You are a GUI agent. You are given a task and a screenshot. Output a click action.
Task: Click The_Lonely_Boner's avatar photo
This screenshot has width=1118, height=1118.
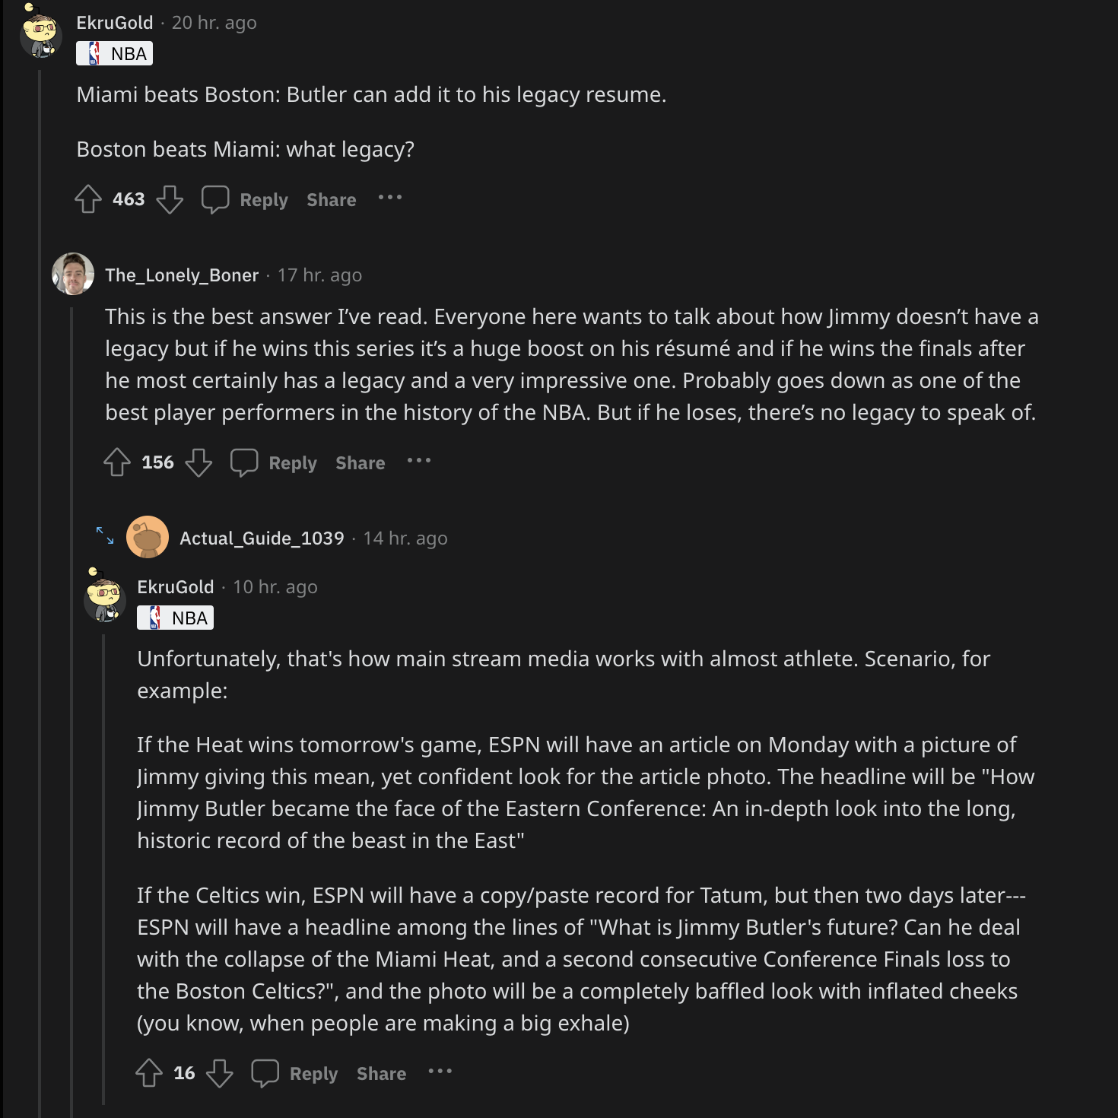[x=73, y=274]
